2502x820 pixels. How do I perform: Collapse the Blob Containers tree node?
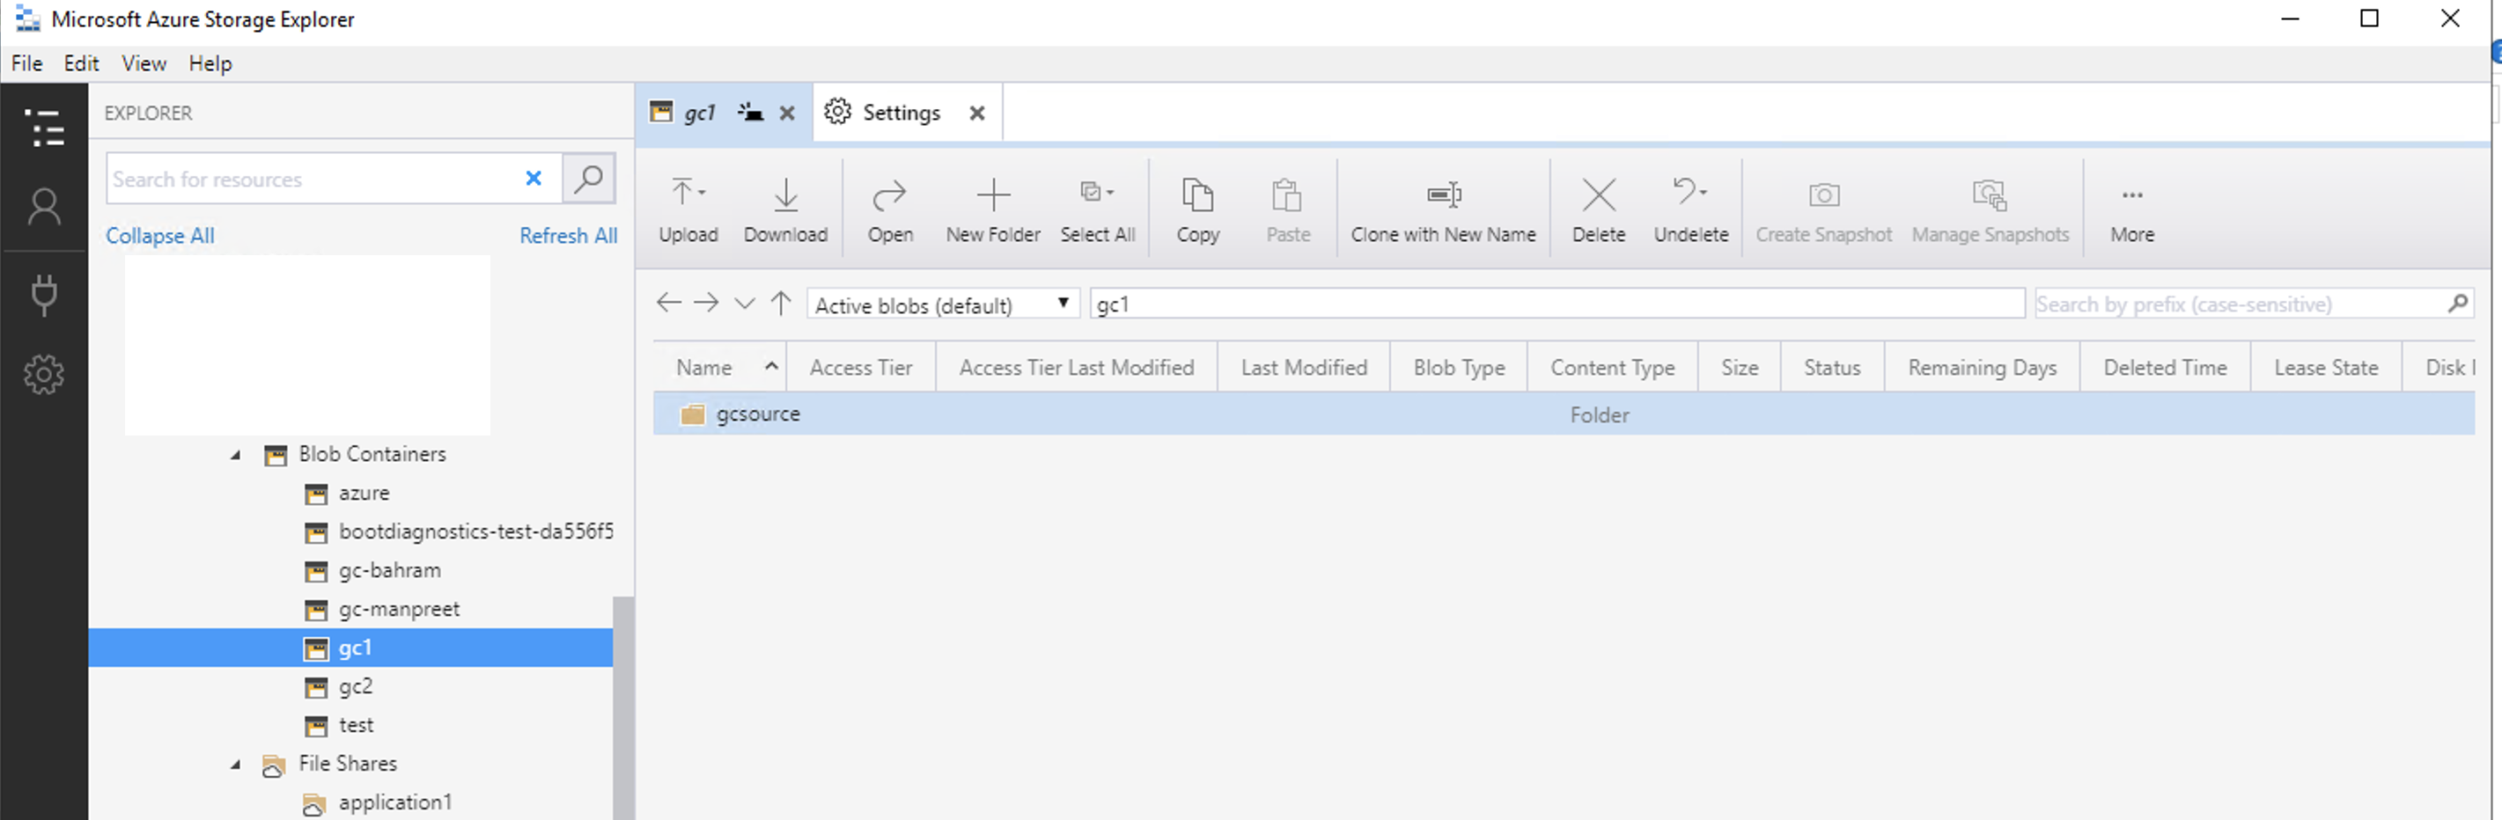pos(233,454)
